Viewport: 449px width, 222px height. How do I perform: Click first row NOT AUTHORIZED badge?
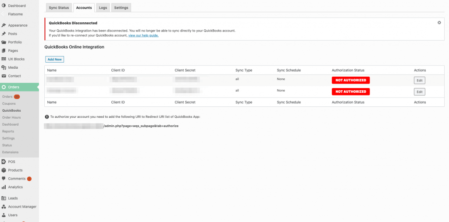point(351,80)
